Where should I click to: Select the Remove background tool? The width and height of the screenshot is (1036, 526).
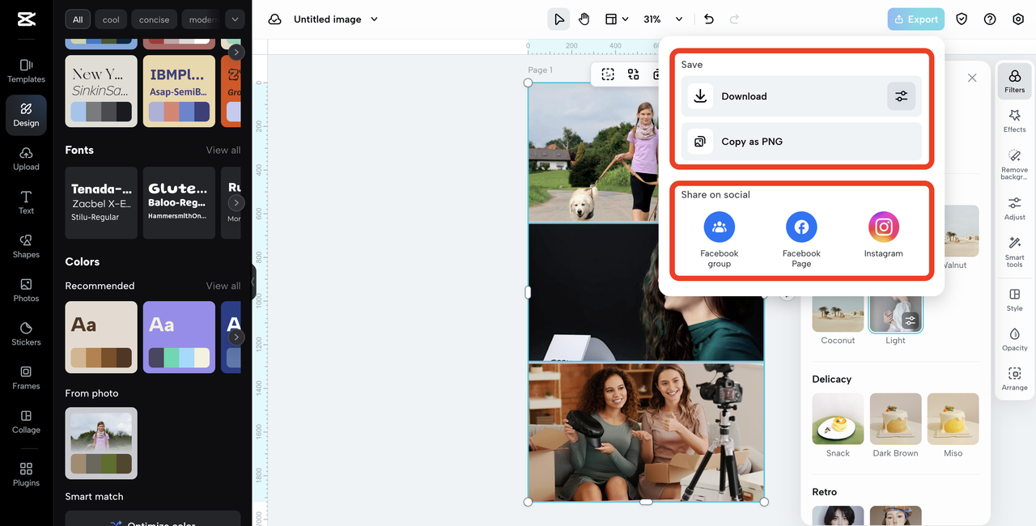coord(1014,164)
